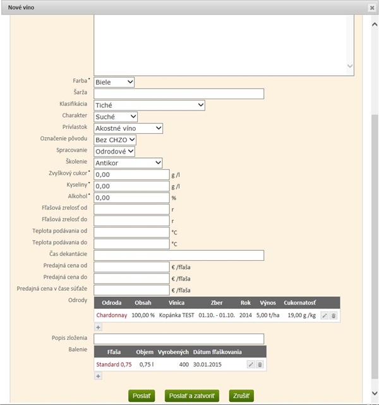The width and height of the screenshot is (379, 405).
Task: Focus the Alkohol input field
Action: coord(131,198)
